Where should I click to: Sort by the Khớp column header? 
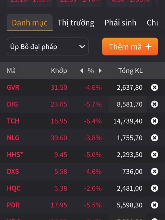point(59,71)
